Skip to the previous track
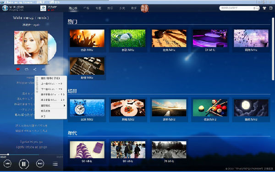Image resolution: width=275 pixels, height=172 pixels. 7,164
